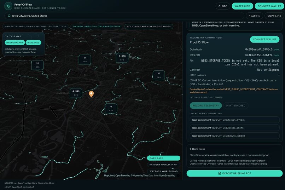Select the Imagery World Imagery basemap
The width and height of the screenshot is (285, 190).
pyautogui.click(x=164, y=165)
